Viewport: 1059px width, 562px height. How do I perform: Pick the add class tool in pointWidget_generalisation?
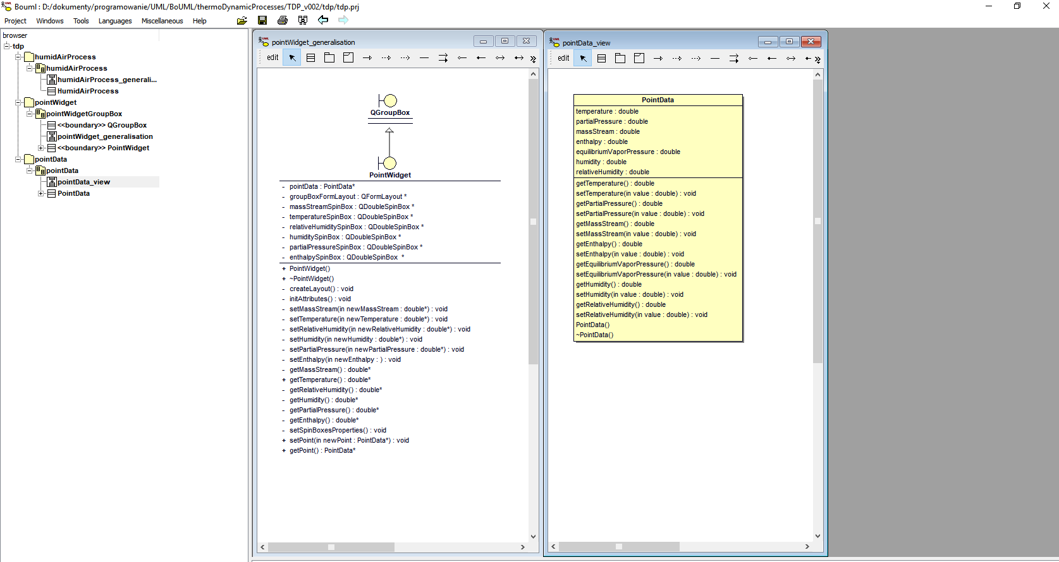click(x=310, y=58)
